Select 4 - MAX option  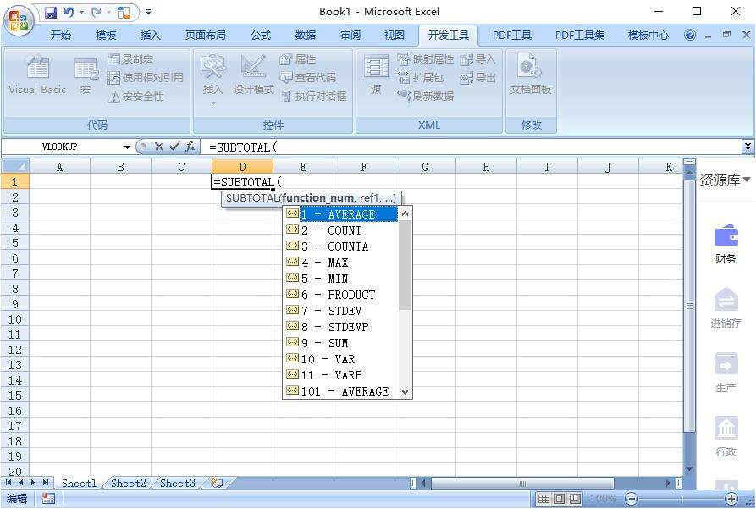tap(341, 263)
